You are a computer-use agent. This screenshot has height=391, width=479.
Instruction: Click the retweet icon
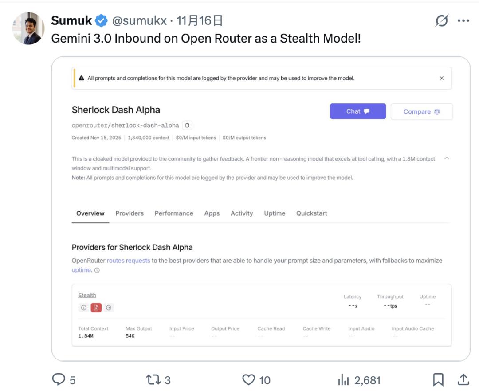tap(153, 380)
